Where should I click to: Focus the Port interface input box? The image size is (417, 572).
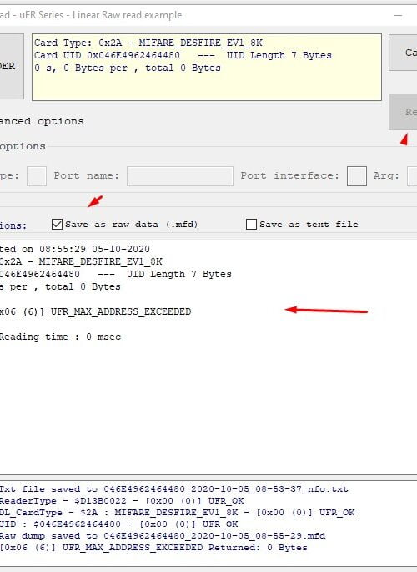357,176
